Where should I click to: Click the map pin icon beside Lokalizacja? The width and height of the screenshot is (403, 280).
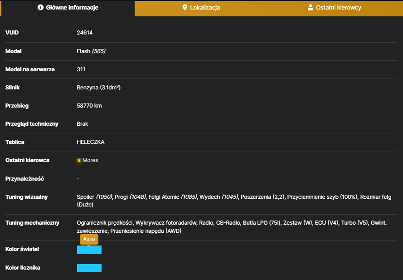pyautogui.click(x=185, y=7)
